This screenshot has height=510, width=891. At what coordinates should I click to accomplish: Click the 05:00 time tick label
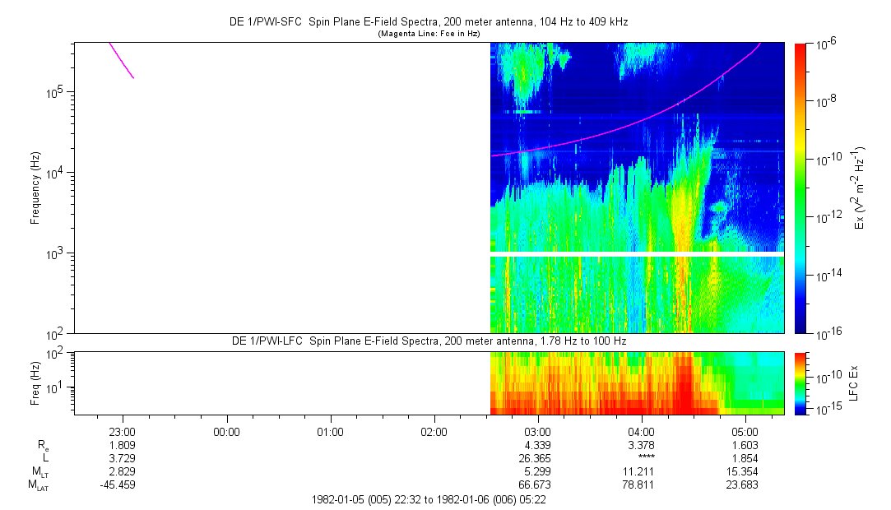745,431
